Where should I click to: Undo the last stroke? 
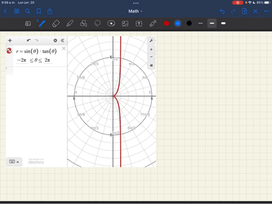click(222, 11)
